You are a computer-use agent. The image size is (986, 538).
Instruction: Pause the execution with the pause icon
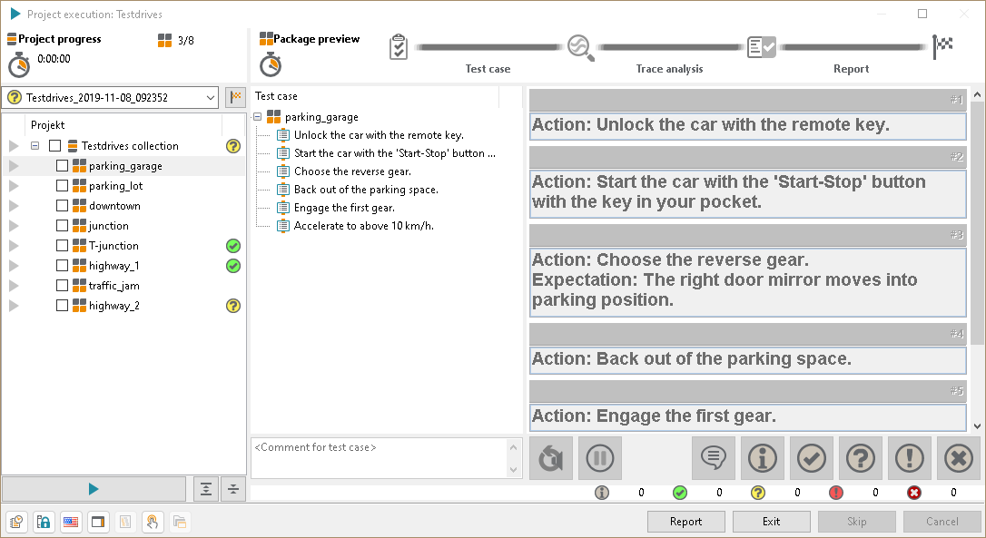tap(600, 458)
